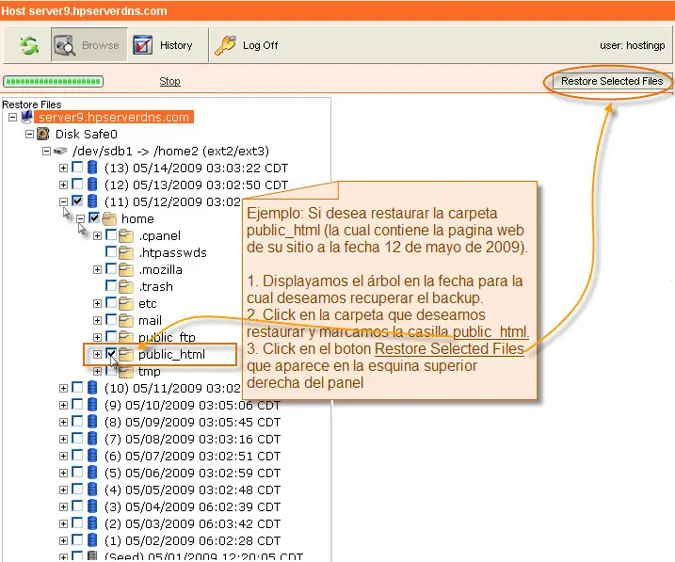Click database icon of recovery point (13)
The image size is (675, 562).
(92, 168)
